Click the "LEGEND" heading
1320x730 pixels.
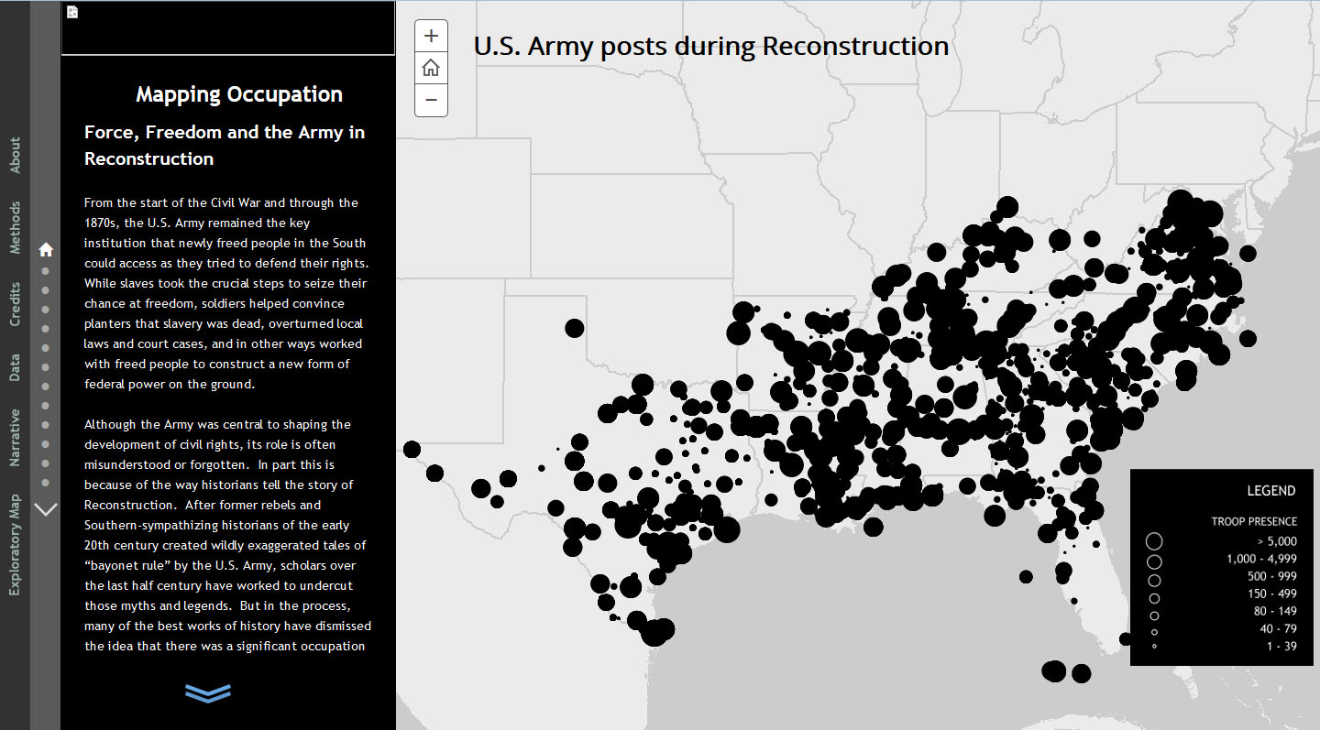1271,491
